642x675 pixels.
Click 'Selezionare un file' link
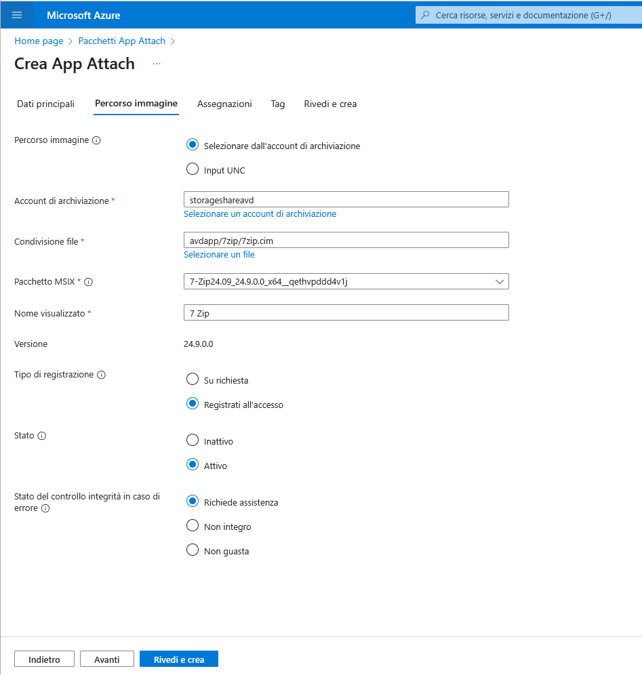pyautogui.click(x=219, y=255)
